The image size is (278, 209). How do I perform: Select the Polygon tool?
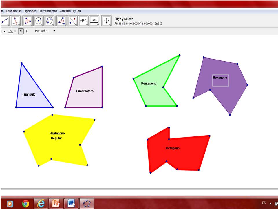pyautogui.click(x=28, y=21)
